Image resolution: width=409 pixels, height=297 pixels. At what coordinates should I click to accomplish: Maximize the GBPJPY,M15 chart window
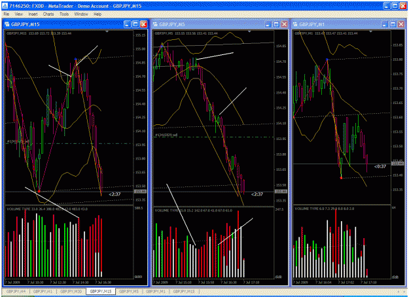pyautogui.click(x=135, y=24)
